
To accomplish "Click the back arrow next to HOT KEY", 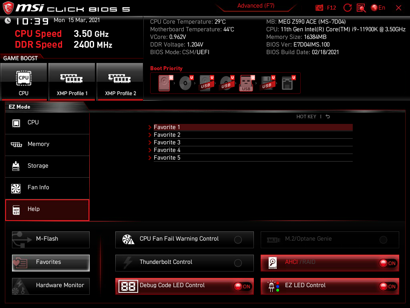I will coord(328,117).
